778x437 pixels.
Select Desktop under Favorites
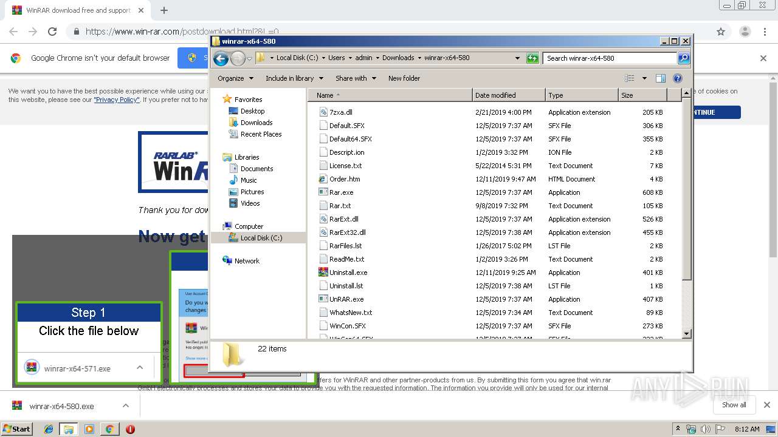pos(252,111)
